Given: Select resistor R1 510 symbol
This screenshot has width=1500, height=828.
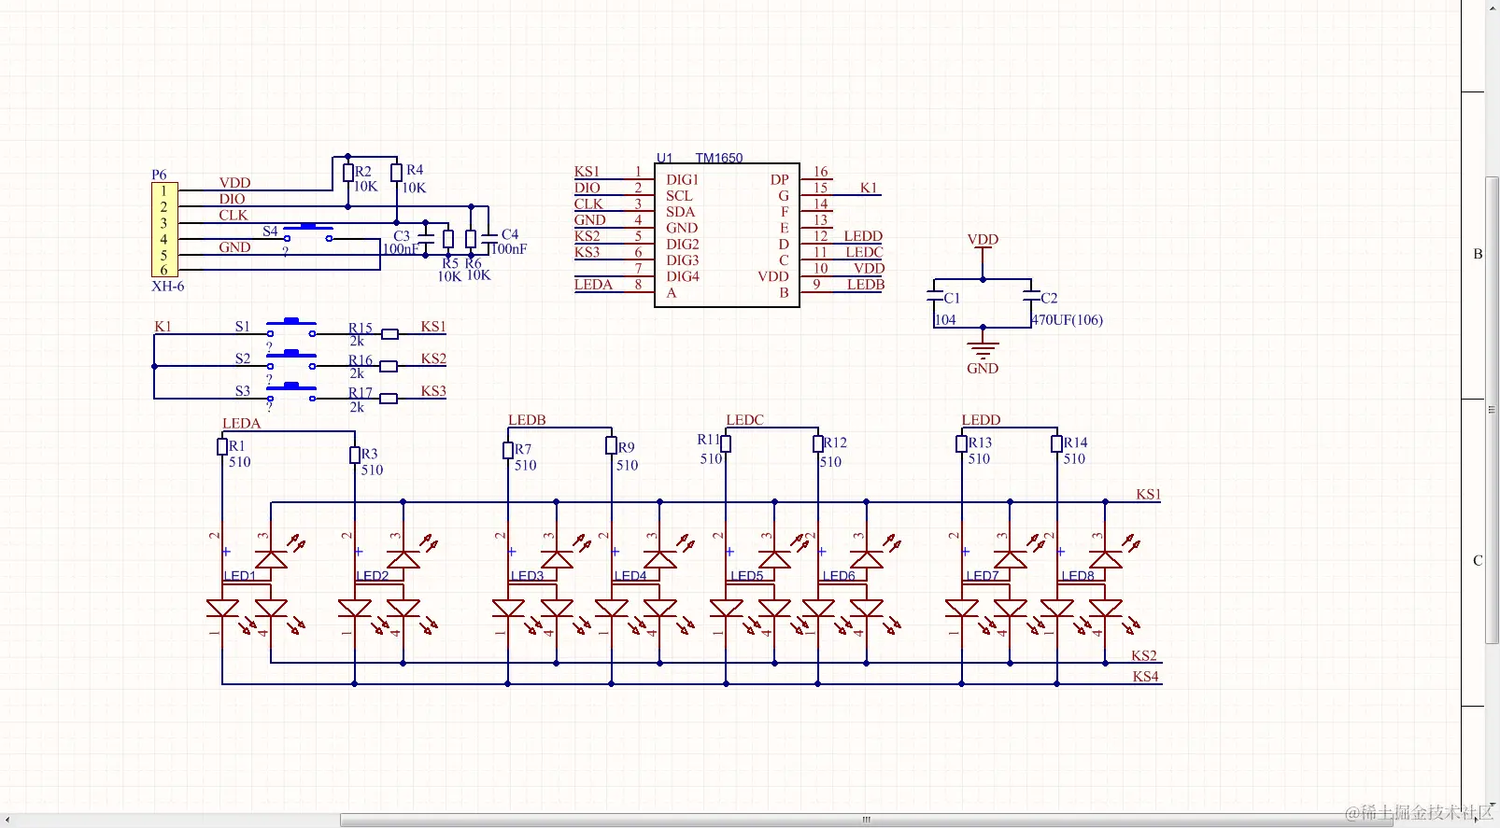Looking at the screenshot, I should [x=222, y=447].
